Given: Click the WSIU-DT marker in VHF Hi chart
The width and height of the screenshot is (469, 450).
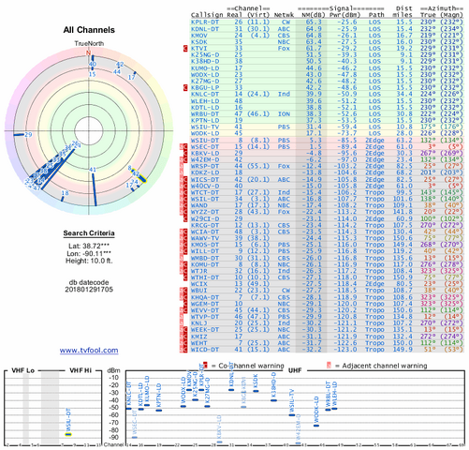Looking at the screenshot, I should pos(68,434).
